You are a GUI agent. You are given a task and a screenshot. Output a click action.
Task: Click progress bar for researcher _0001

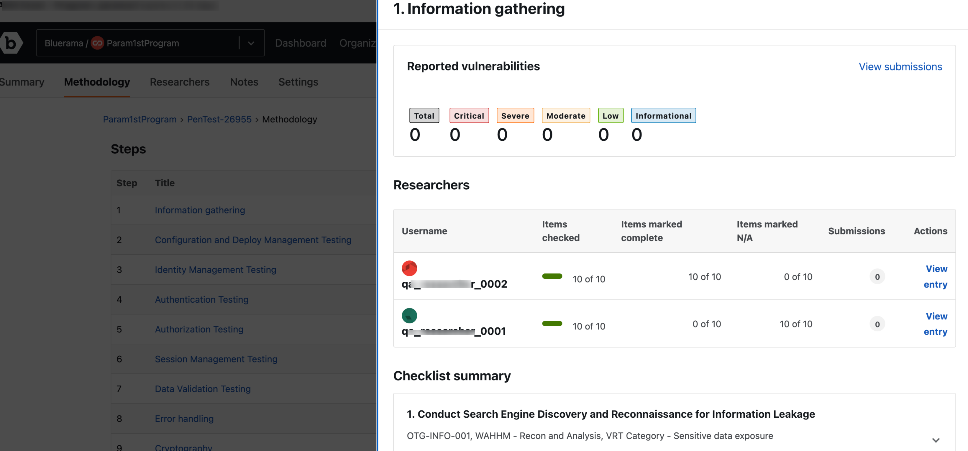coord(552,324)
